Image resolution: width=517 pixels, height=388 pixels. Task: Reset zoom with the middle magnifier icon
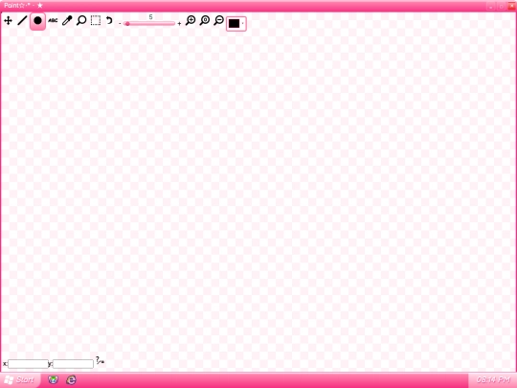[x=205, y=20]
